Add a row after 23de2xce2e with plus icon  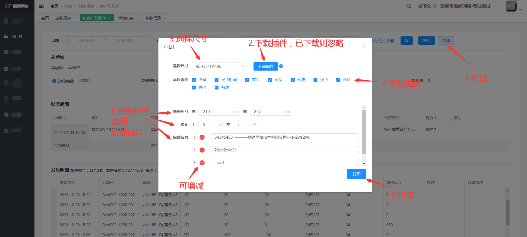coord(194,150)
